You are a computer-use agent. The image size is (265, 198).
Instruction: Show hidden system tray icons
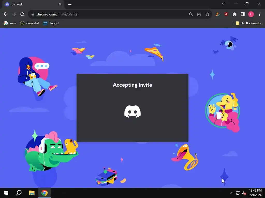pyautogui.click(x=232, y=193)
